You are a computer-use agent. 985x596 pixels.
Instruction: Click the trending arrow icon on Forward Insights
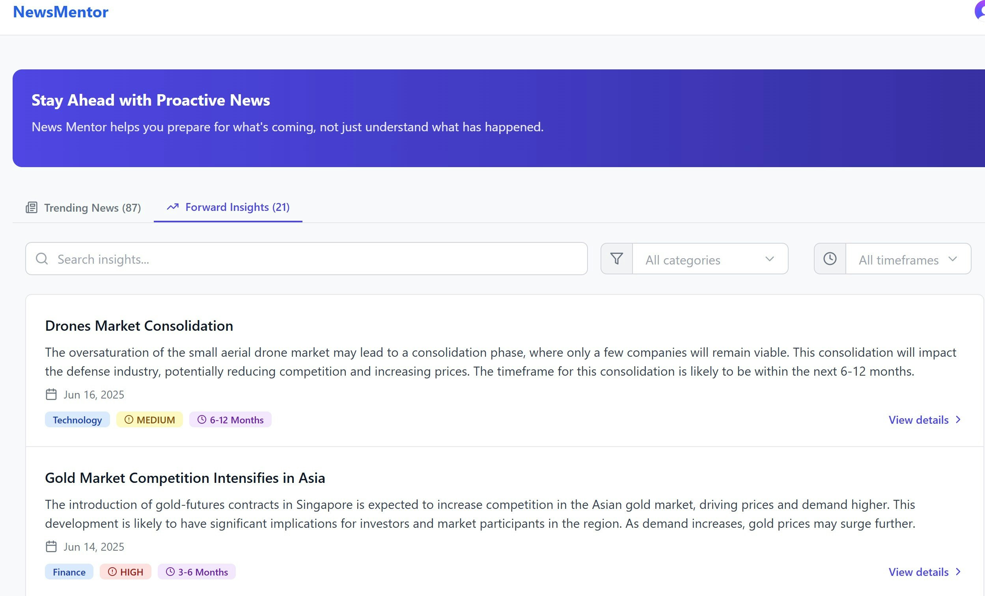click(173, 207)
